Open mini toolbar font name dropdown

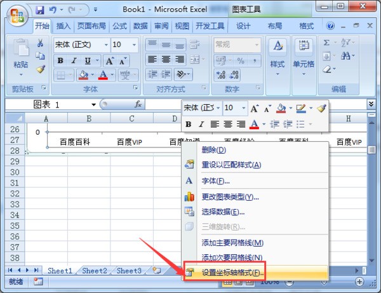218,108
